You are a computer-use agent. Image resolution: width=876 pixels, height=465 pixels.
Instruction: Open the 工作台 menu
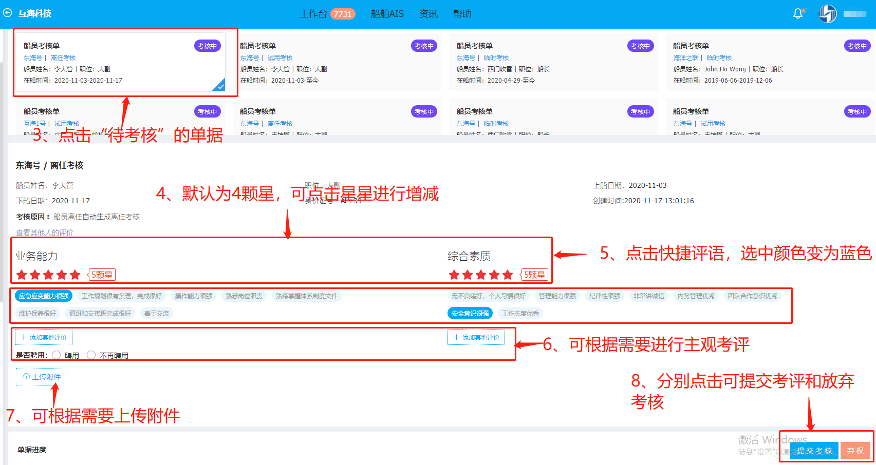pyautogui.click(x=313, y=14)
